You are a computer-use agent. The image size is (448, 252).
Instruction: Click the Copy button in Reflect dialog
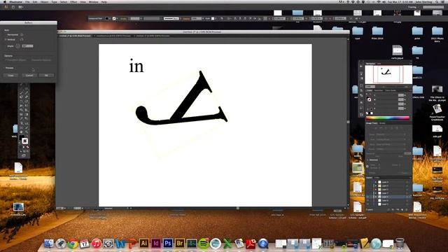point(11,76)
